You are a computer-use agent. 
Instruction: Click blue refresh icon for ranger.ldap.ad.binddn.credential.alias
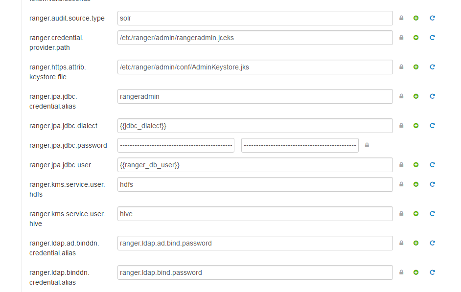432,243
